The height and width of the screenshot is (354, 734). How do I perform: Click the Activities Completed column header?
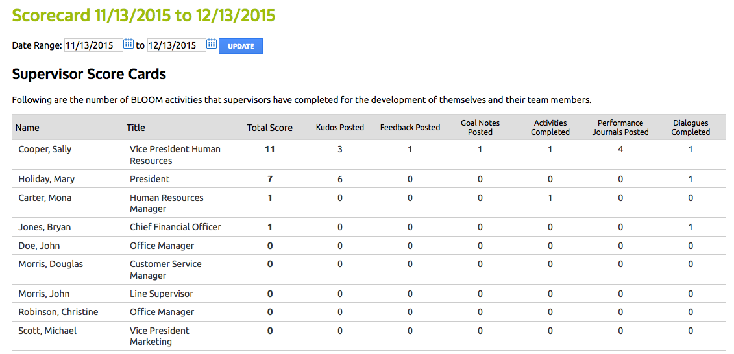[550, 128]
